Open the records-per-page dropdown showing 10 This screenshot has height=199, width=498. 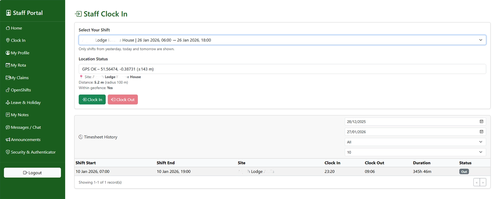click(x=415, y=152)
